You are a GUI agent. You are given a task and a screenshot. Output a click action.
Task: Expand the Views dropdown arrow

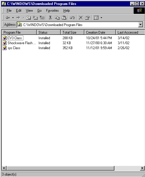tap(101, 18)
